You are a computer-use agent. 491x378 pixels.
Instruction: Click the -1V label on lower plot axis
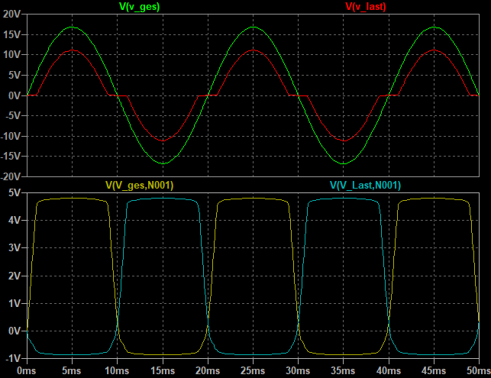(13, 358)
